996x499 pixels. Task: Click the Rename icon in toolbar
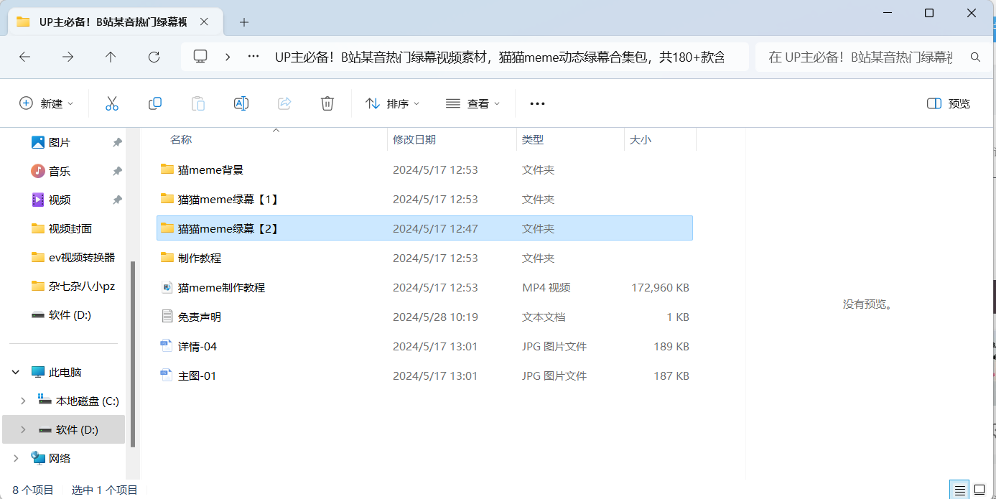(241, 103)
